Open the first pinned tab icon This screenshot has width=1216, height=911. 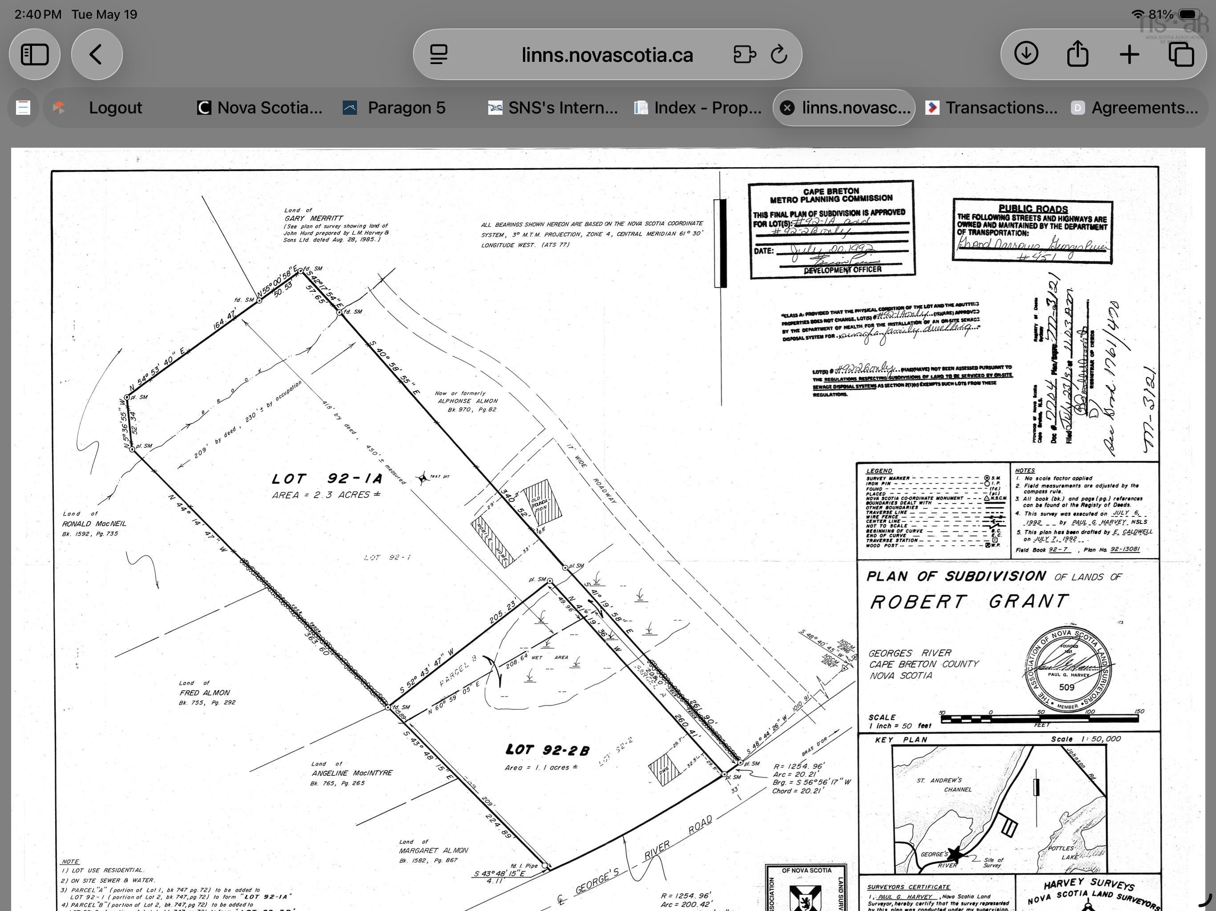pyautogui.click(x=23, y=108)
